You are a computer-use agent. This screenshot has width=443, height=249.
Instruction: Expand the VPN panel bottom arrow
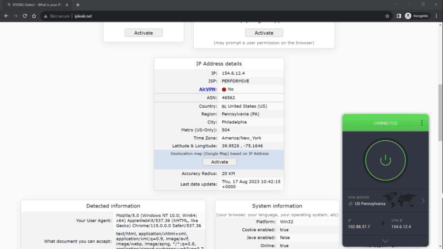(385, 241)
